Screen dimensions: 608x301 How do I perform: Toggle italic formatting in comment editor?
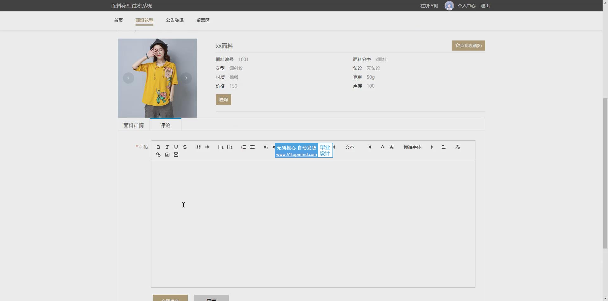[x=167, y=147]
